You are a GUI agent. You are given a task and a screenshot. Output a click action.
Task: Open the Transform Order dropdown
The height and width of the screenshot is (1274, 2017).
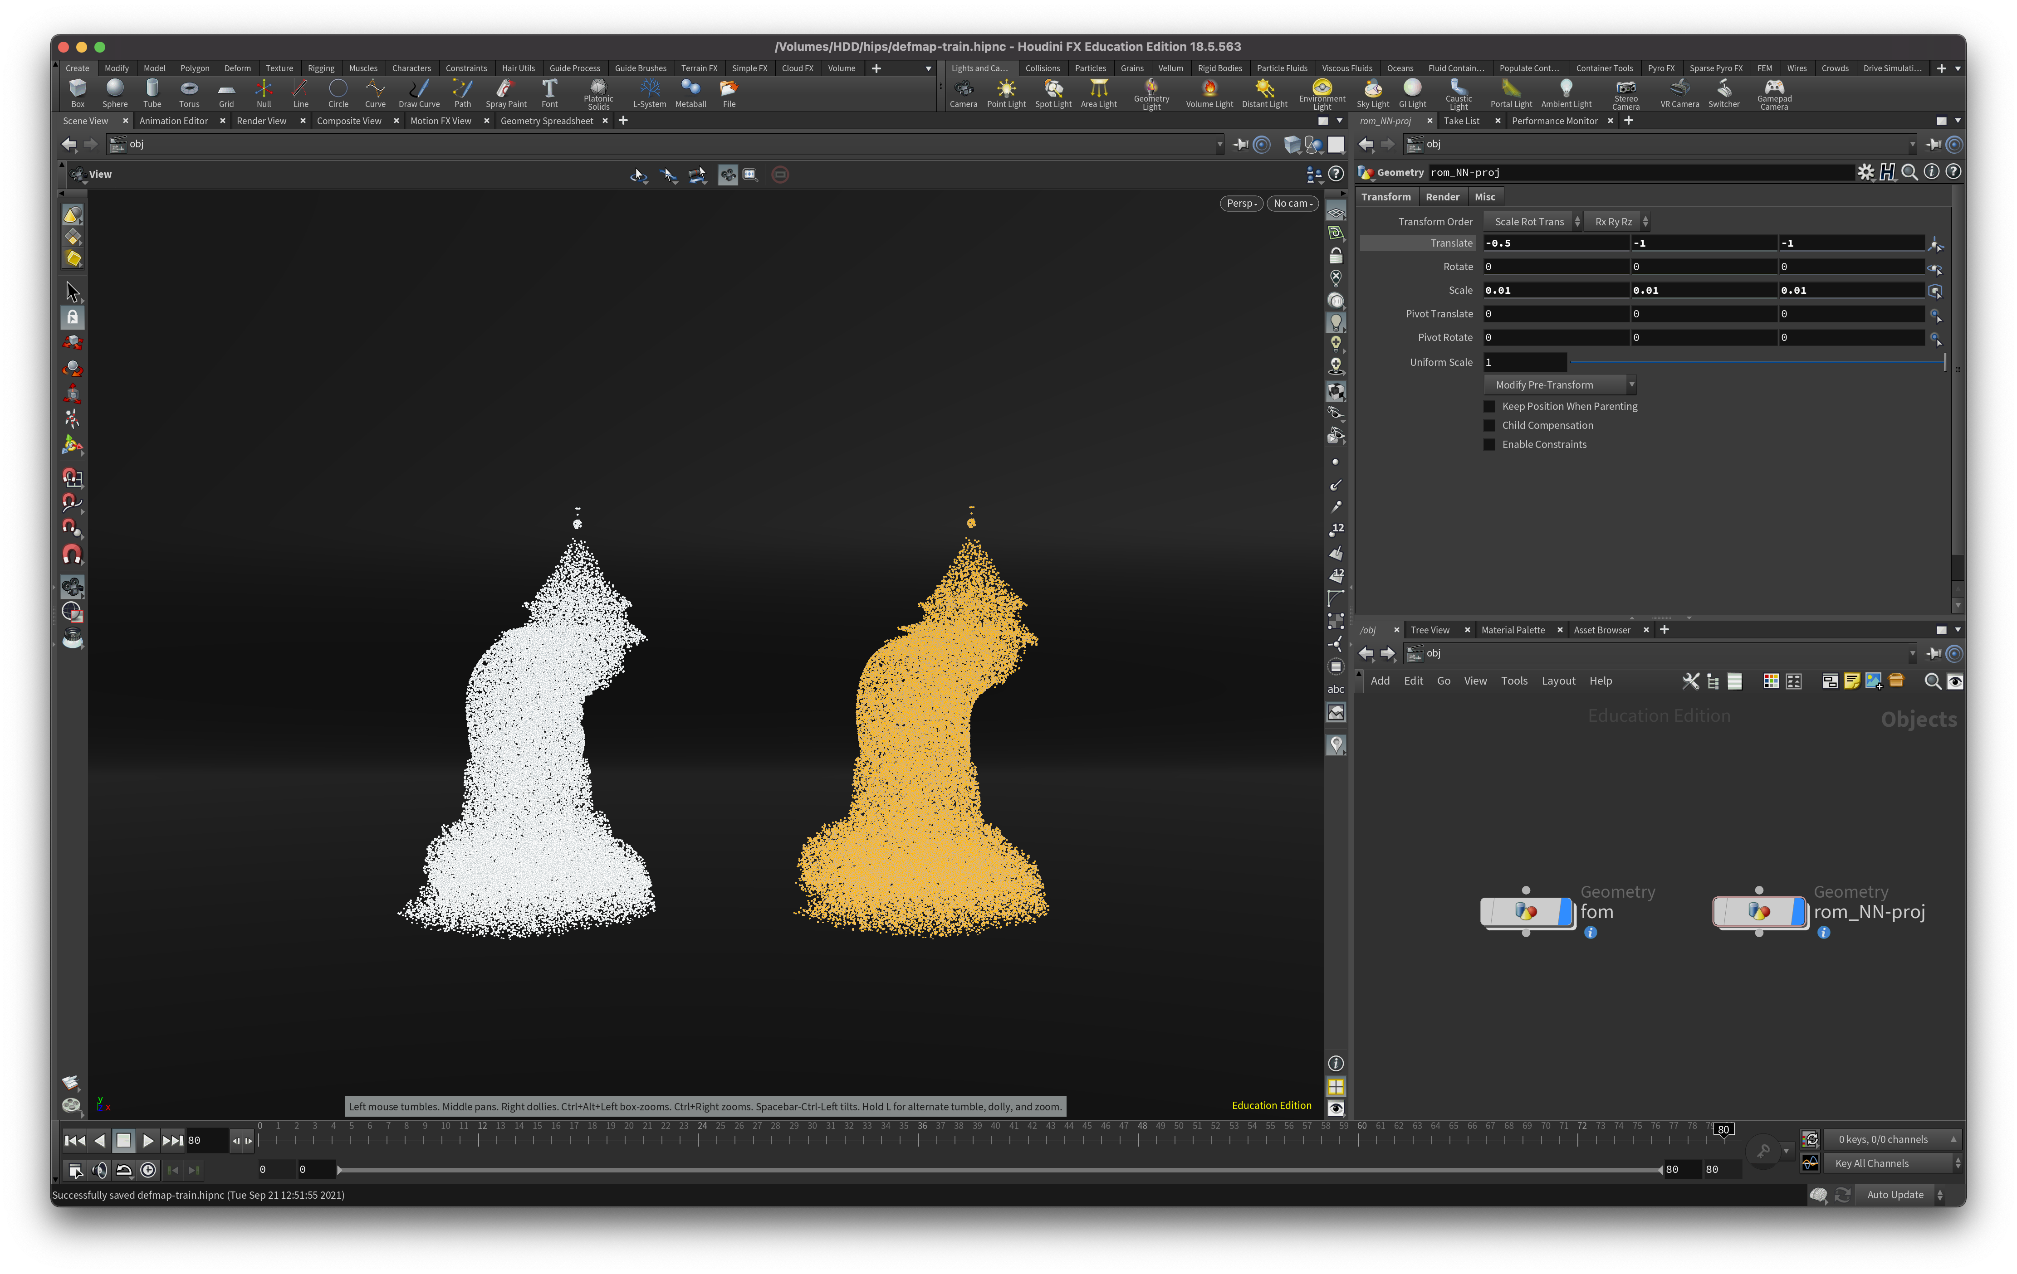(1532, 222)
